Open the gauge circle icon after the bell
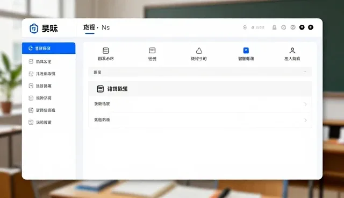This screenshot has width=344, height=198. coord(284,27)
